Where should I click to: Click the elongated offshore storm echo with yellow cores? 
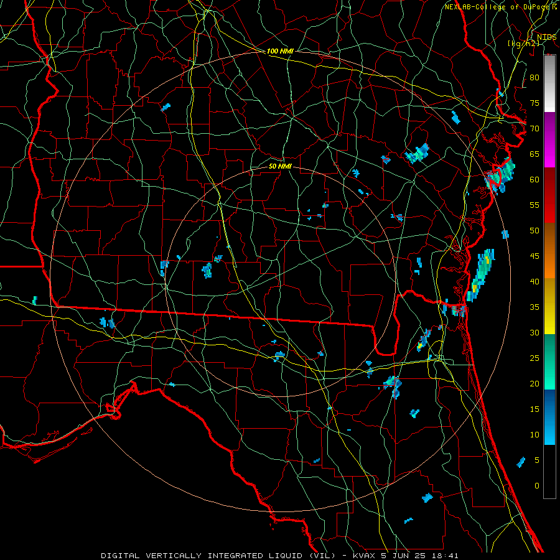pos(481,276)
